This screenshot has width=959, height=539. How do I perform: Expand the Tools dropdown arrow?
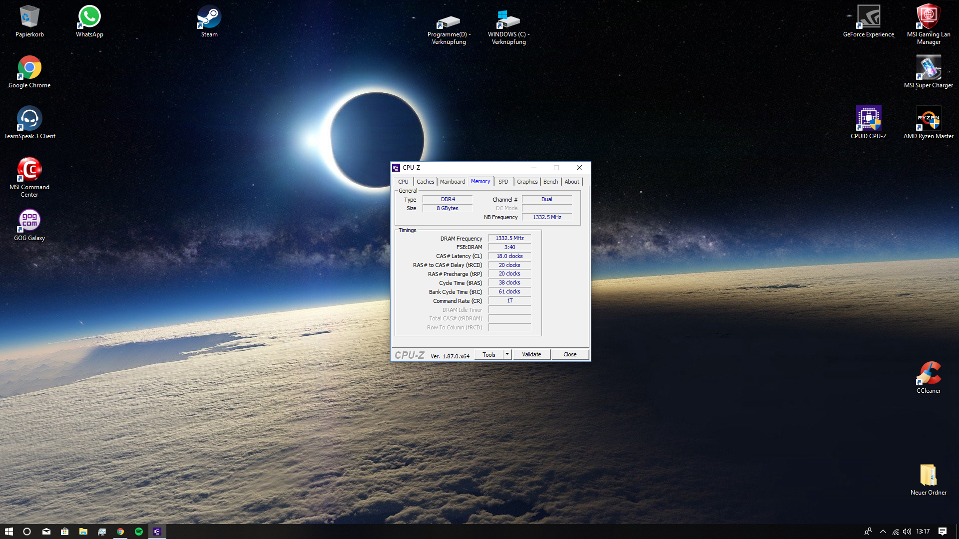(x=507, y=354)
